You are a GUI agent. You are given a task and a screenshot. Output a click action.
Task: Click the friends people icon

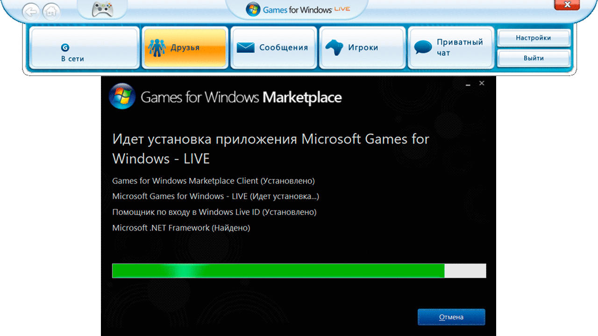[x=157, y=48]
